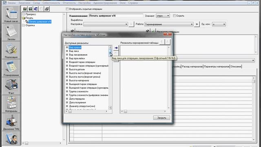Open the Факт sidebar section
The width and height of the screenshot is (261, 147).
(11, 87)
